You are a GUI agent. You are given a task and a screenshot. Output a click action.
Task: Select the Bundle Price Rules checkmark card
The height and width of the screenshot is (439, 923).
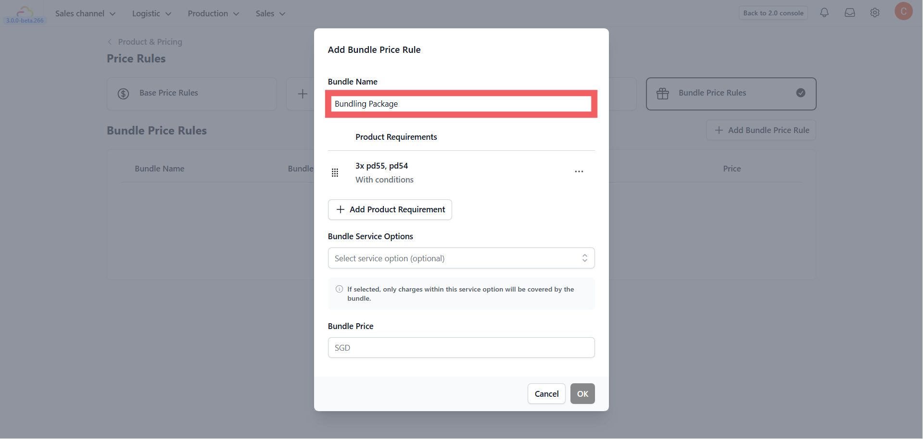pos(731,94)
